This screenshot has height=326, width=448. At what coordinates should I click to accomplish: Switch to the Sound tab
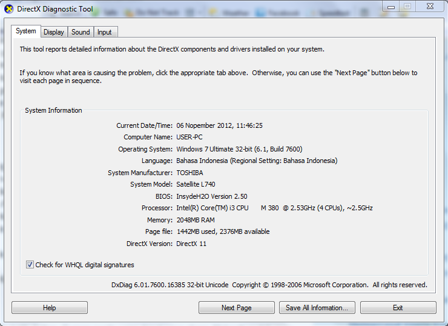point(81,32)
